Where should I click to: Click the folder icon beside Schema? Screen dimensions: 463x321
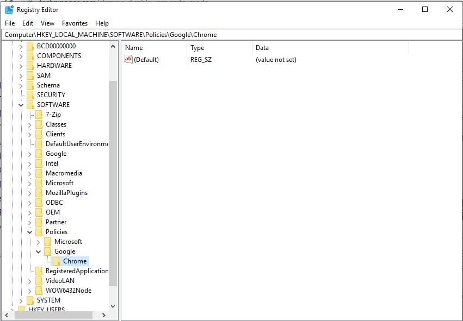point(30,85)
